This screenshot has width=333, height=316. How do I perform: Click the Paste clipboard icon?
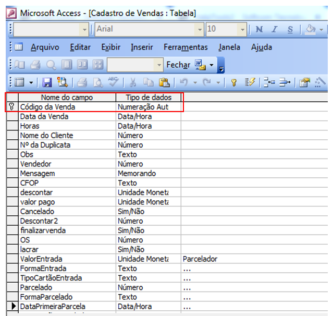coord(164,82)
